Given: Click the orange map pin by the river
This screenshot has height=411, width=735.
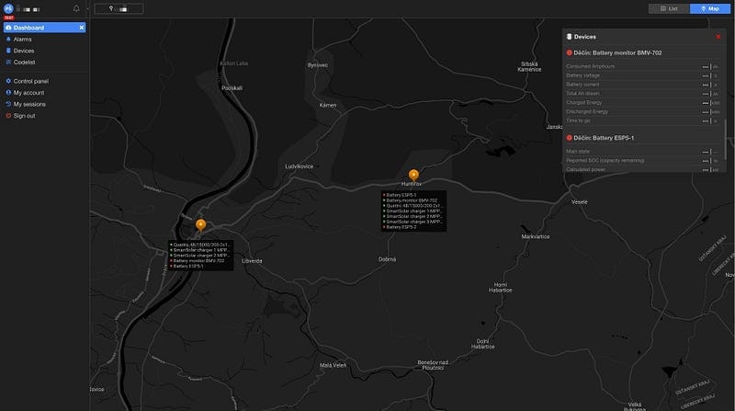Looking at the screenshot, I should 200,225.
